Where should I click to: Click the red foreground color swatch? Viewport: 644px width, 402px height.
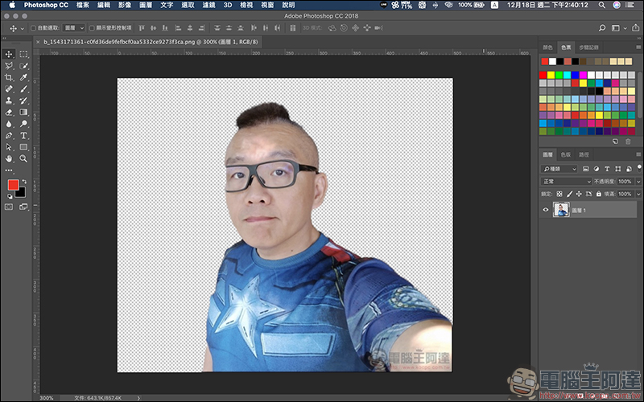[12, 185]
